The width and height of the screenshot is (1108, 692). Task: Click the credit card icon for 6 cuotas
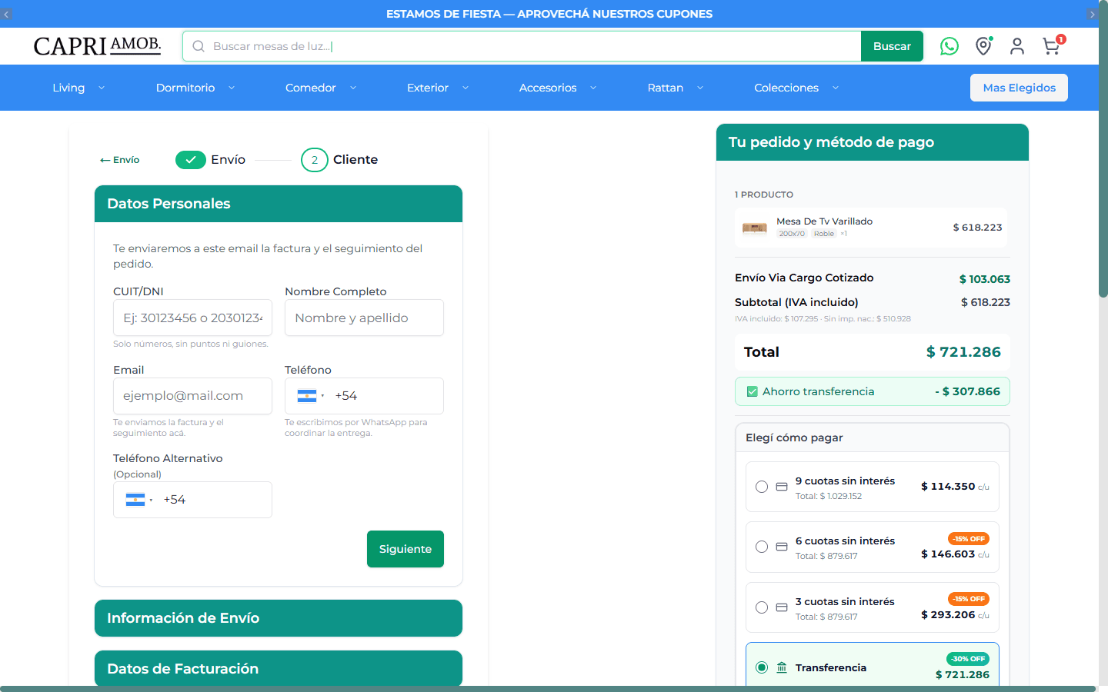[x=782, y=547]
